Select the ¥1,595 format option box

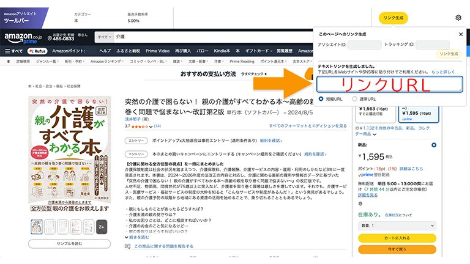coord(419,114)
